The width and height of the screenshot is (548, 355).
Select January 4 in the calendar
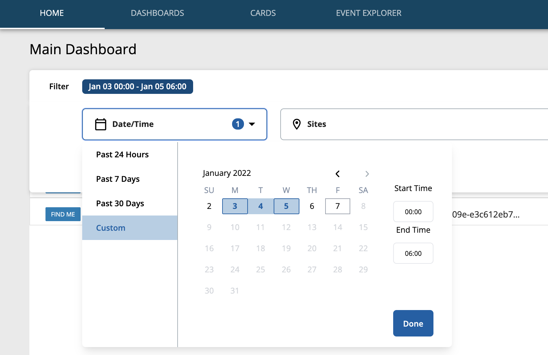[x=260, y=206]
